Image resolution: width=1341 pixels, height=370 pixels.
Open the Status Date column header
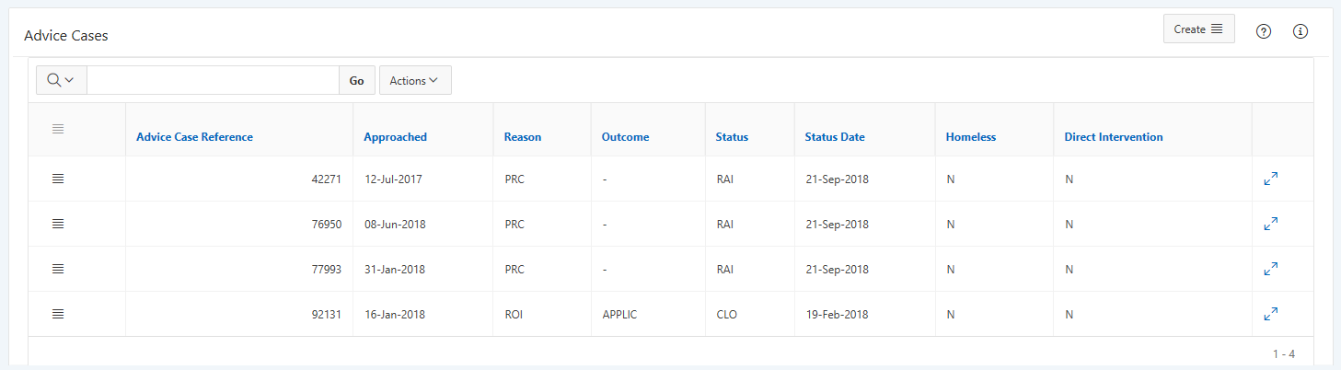coord(835,137)
